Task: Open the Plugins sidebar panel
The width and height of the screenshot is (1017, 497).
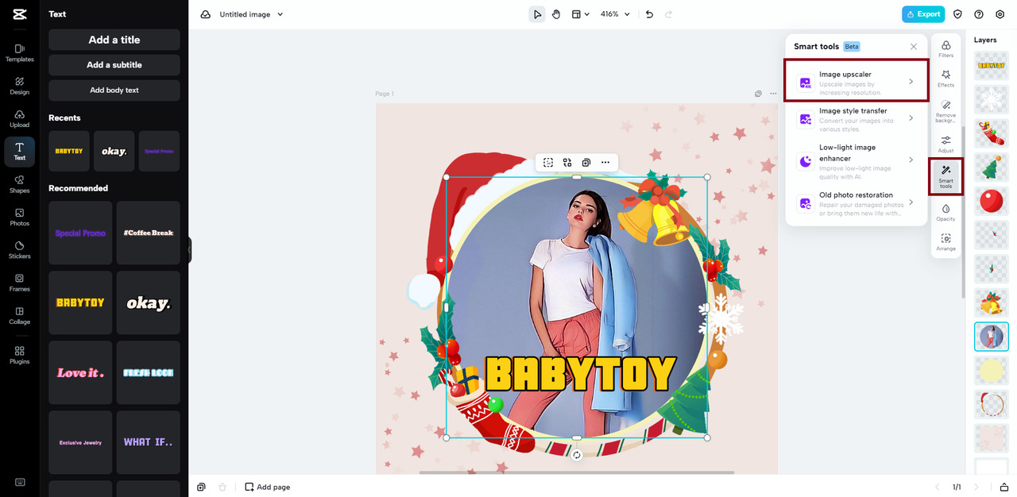Action: [x=19, y=355]
